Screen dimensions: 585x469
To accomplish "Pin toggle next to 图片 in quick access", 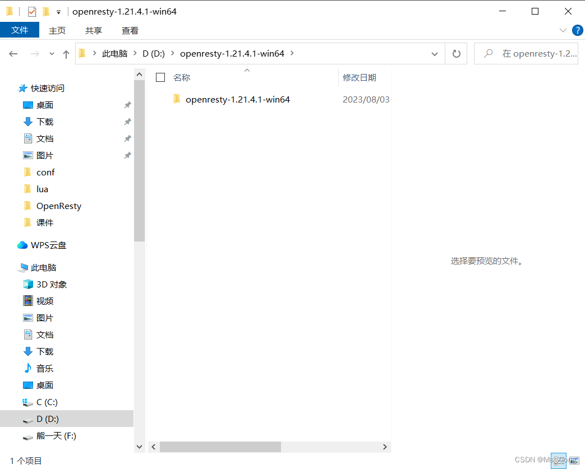I will [x=127, y=155].
